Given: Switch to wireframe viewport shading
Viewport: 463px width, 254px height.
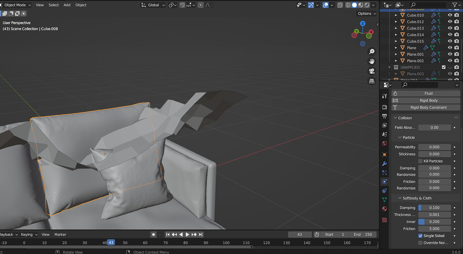Looking at the screenshot, I should click(x=348, y=5).
